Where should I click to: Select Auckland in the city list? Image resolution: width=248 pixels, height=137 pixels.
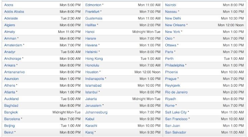point(11,99)
